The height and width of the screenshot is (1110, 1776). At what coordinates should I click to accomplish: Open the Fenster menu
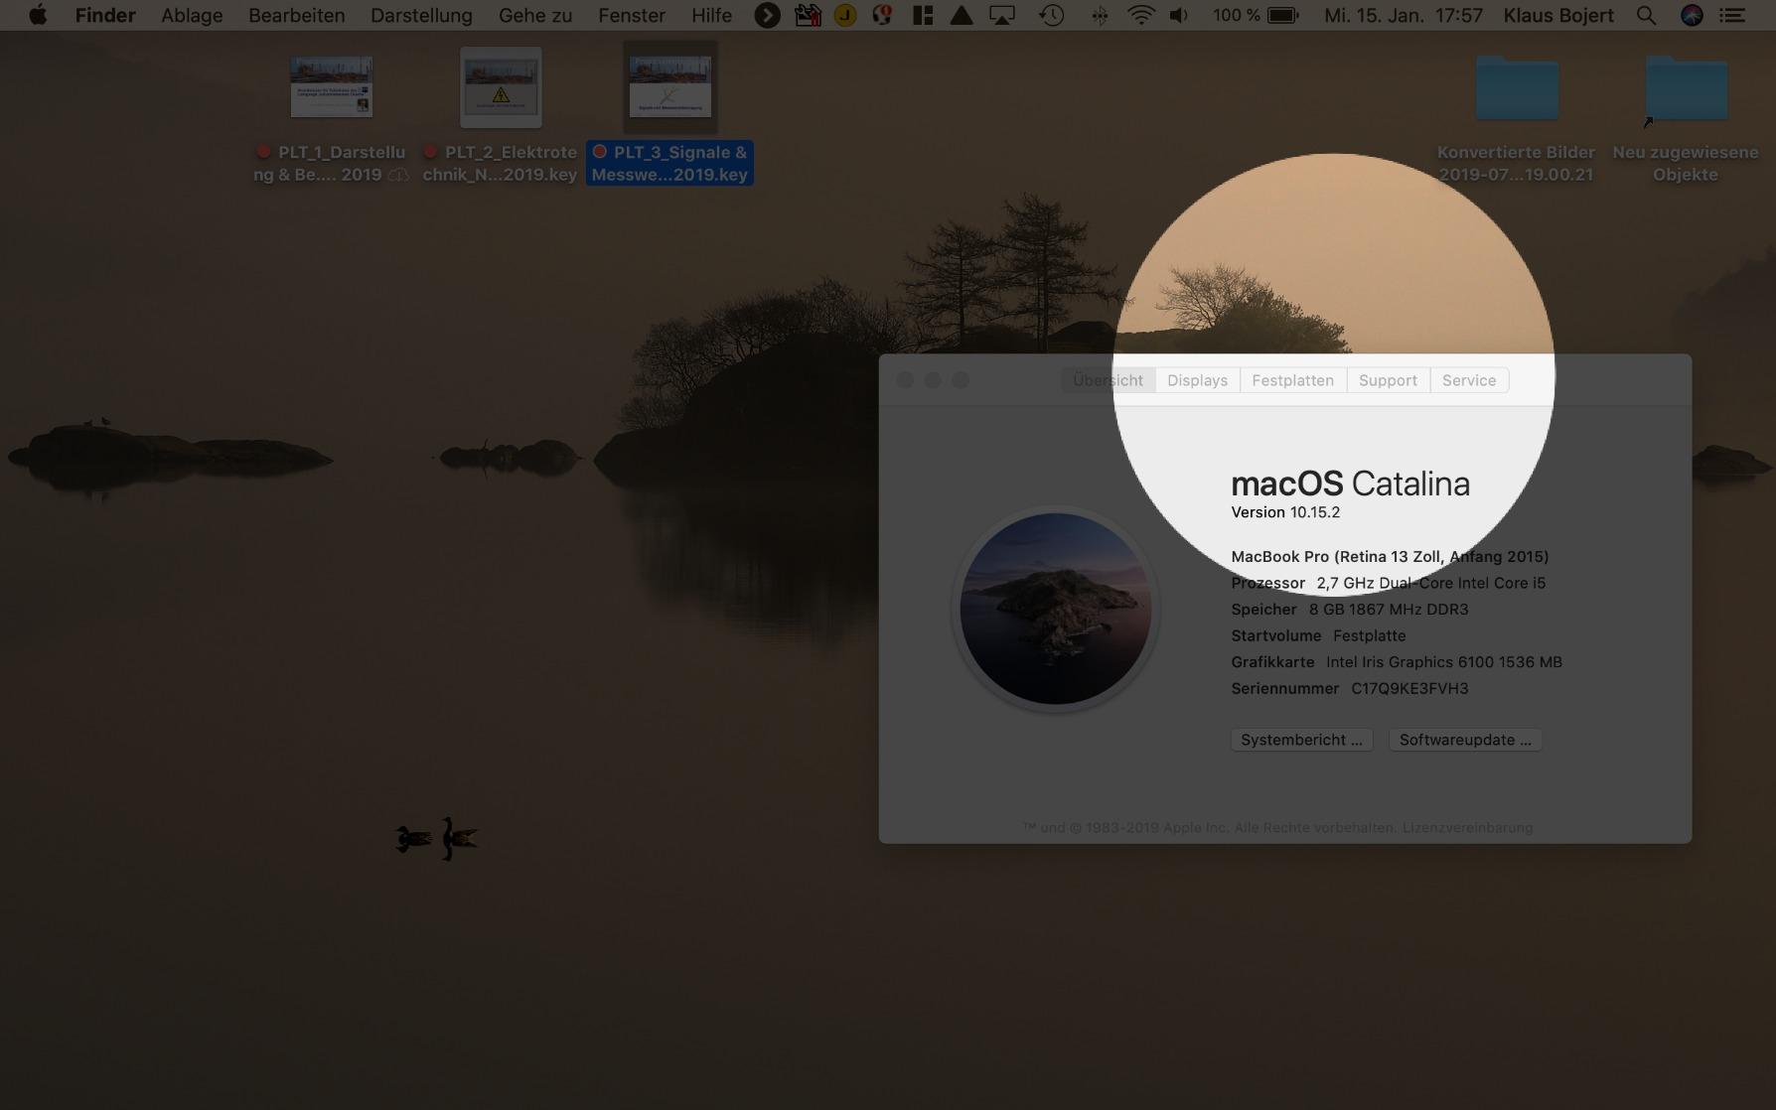pyautogui.click(x=632, y=15)
